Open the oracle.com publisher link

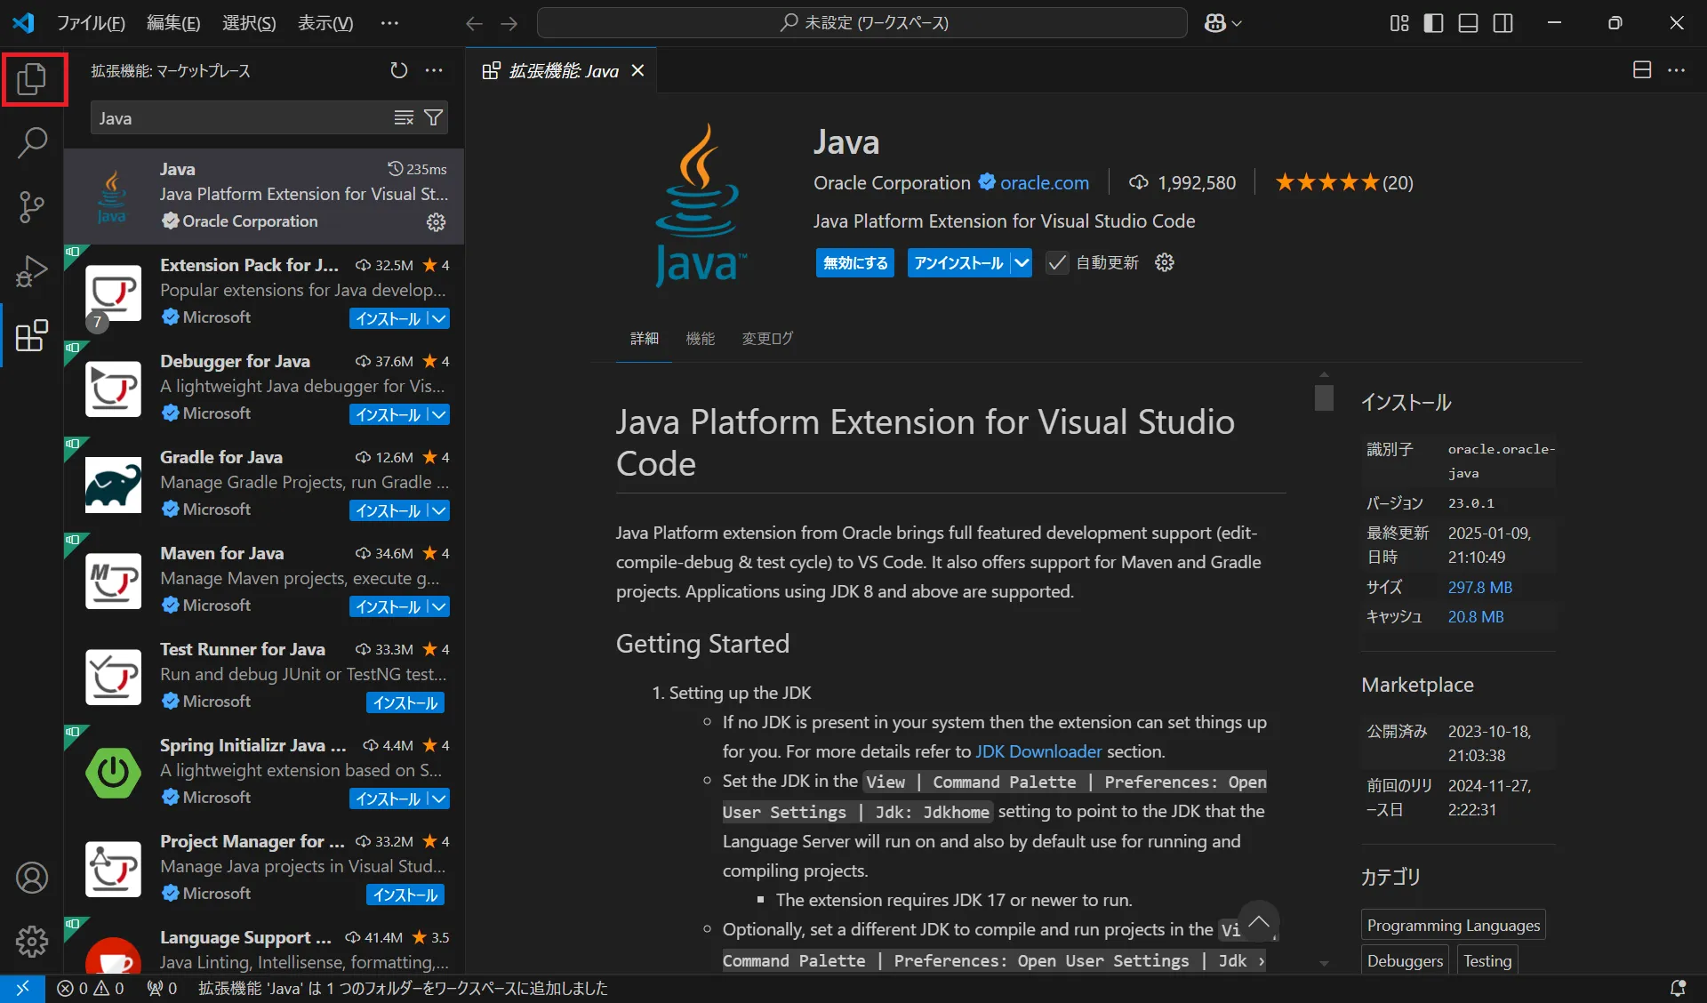1045,182
